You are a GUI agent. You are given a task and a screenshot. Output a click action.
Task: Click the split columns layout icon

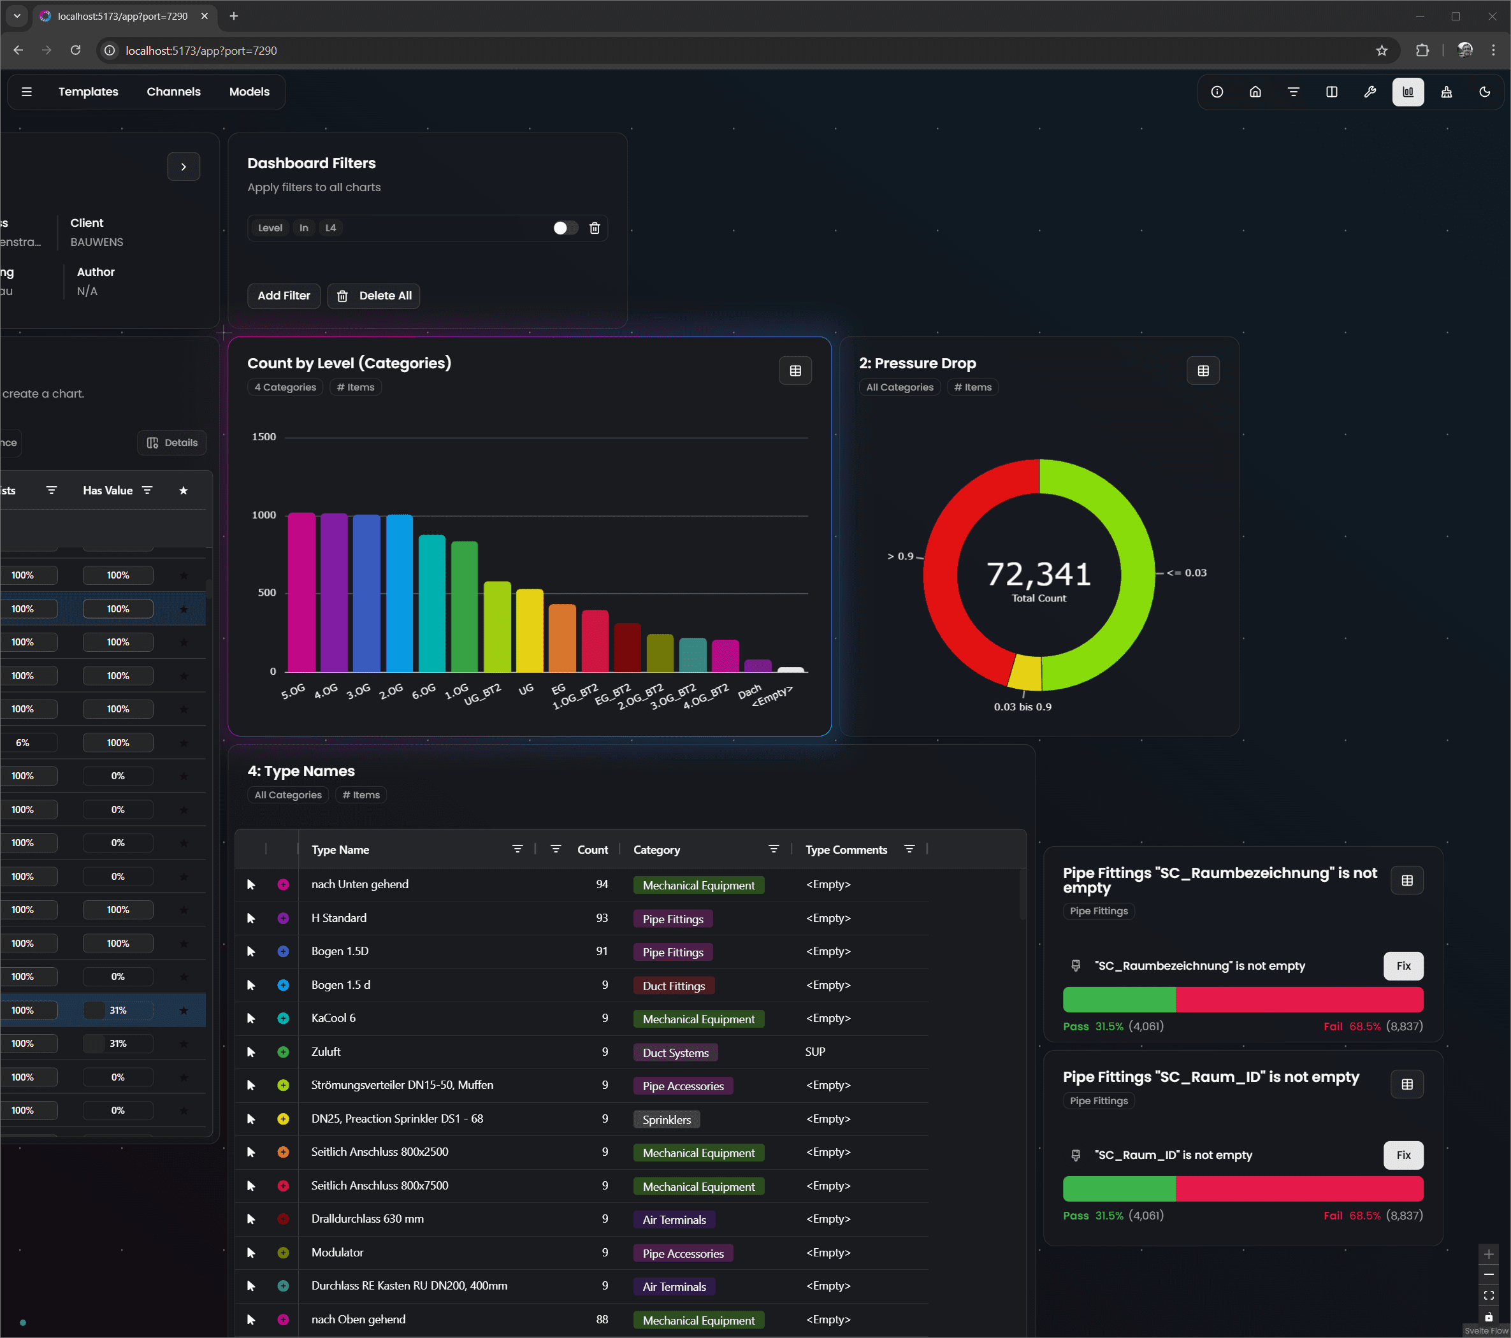[1331, 92]
